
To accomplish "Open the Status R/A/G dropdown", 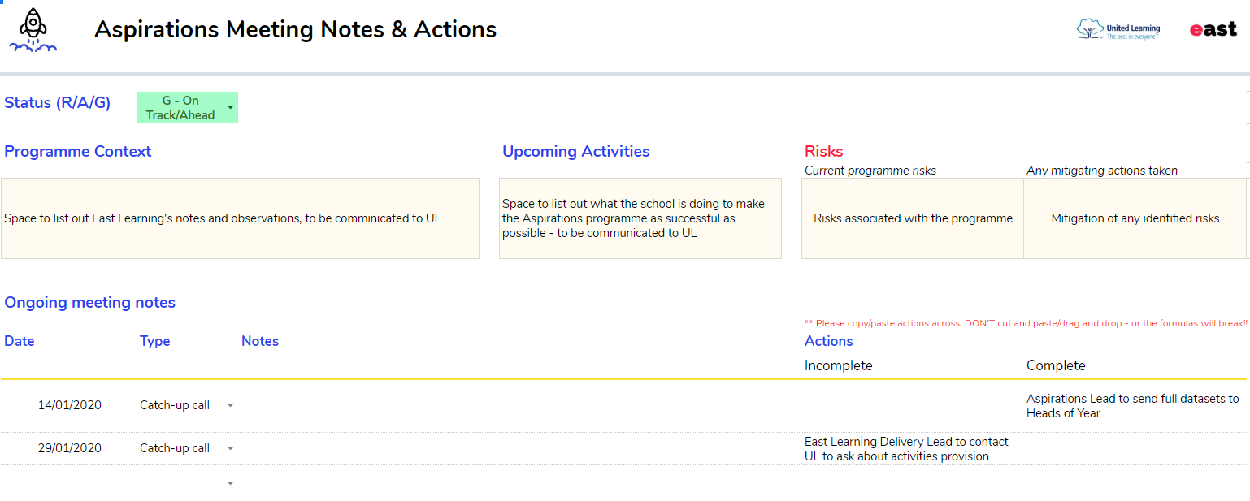I will [231, 107].
